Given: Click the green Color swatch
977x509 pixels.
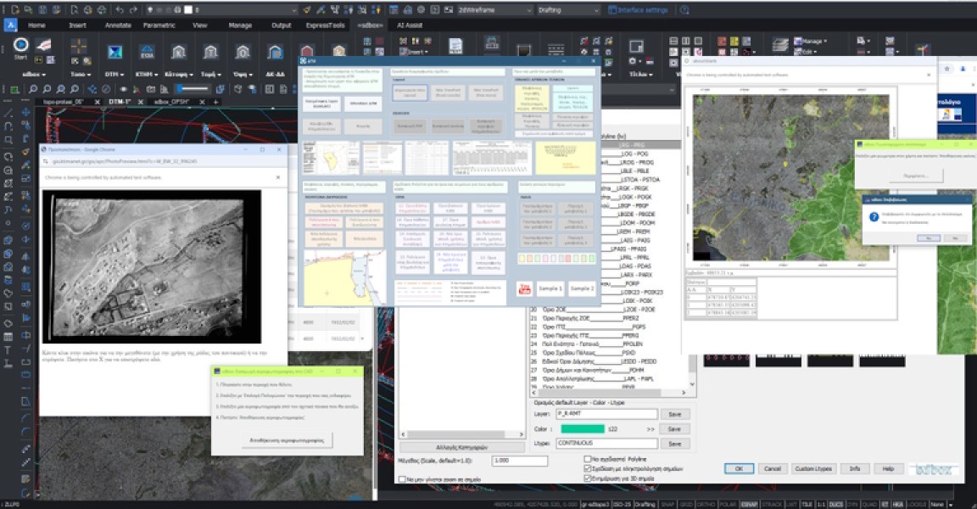Looking at the screenshot, I should tap(581, 429).
